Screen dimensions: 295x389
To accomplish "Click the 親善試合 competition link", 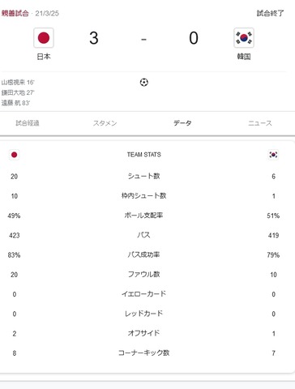I will (15, 13).
